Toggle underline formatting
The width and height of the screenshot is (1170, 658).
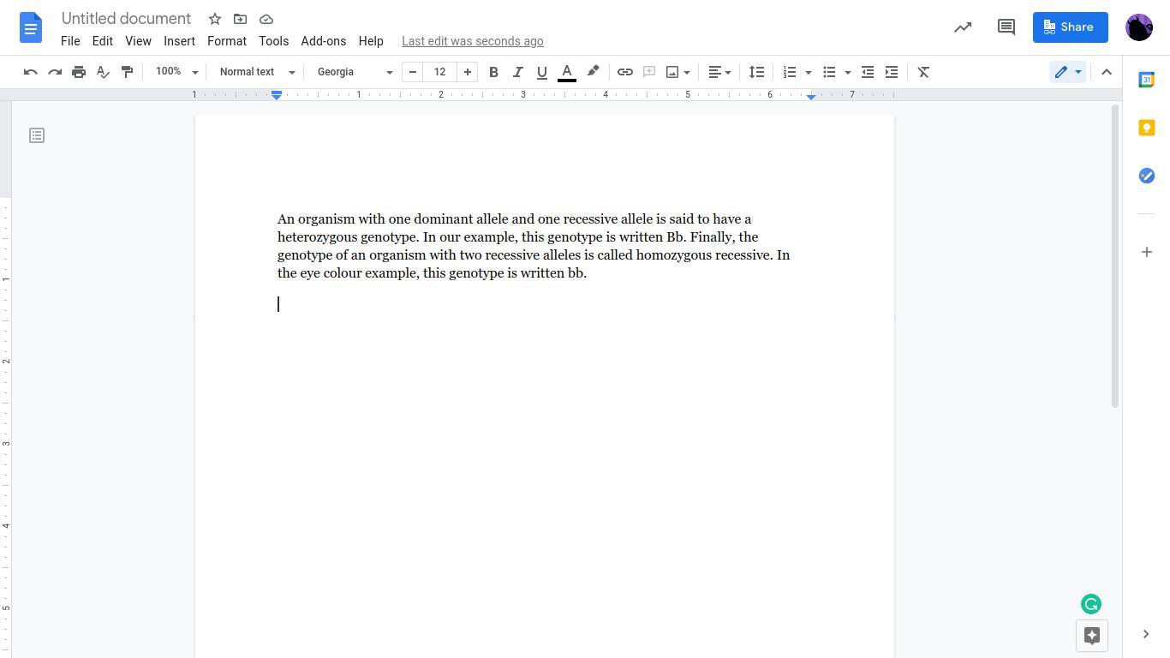(x=541, y=72)
